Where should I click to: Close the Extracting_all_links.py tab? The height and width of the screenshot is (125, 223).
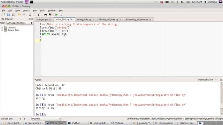click(150, 19)
